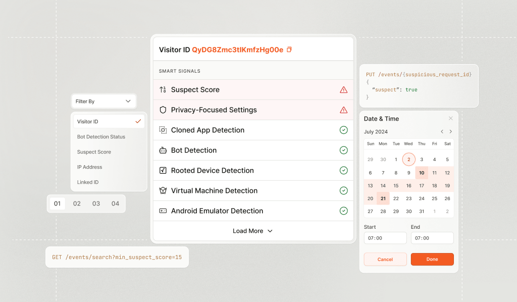Choose Suspect Score from filter list
This screenshot has height=302, width=517.
tap(94, 152)
